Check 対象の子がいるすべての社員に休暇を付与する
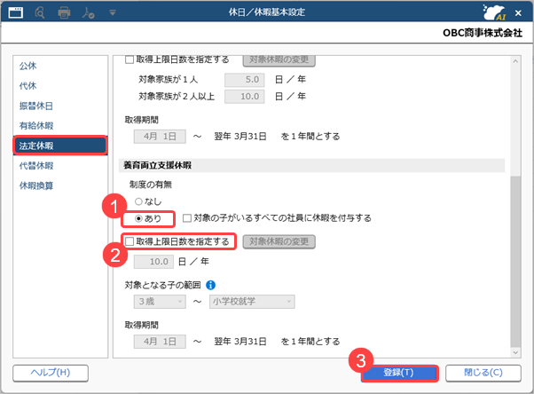Image resolution: width=534 pixels, height=394 pixels. (x=187, y=218)
